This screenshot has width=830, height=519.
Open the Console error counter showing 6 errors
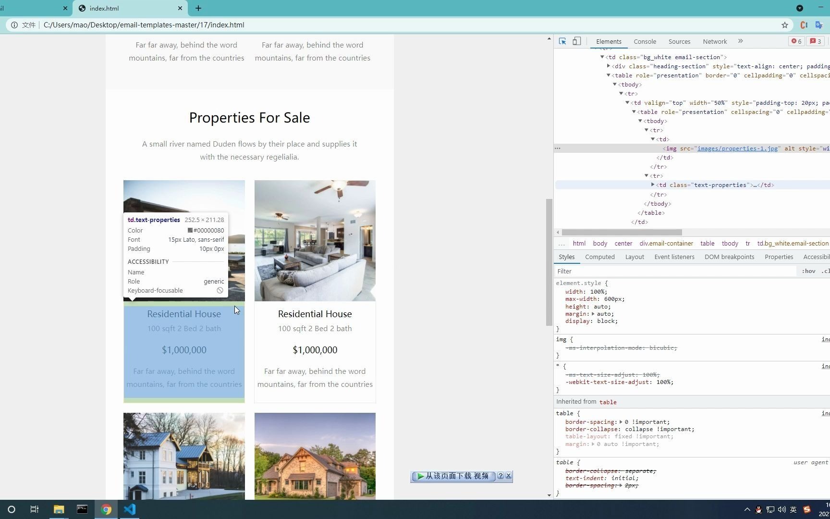tap(796, 41)
